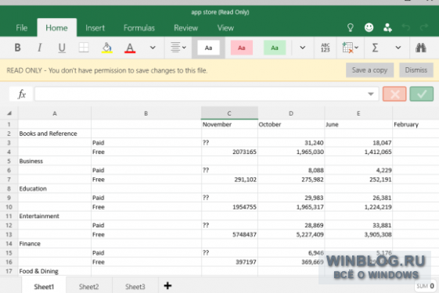Click the February header cell
This screenshot has height=293, width=439.
pyautogui.click(x=416, y=124)
